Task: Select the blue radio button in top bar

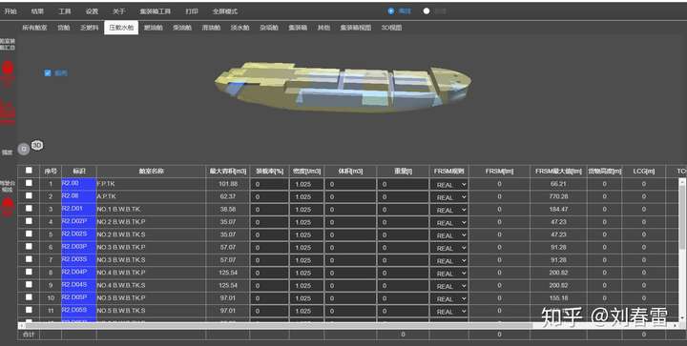Action: (x=391, y=11)
